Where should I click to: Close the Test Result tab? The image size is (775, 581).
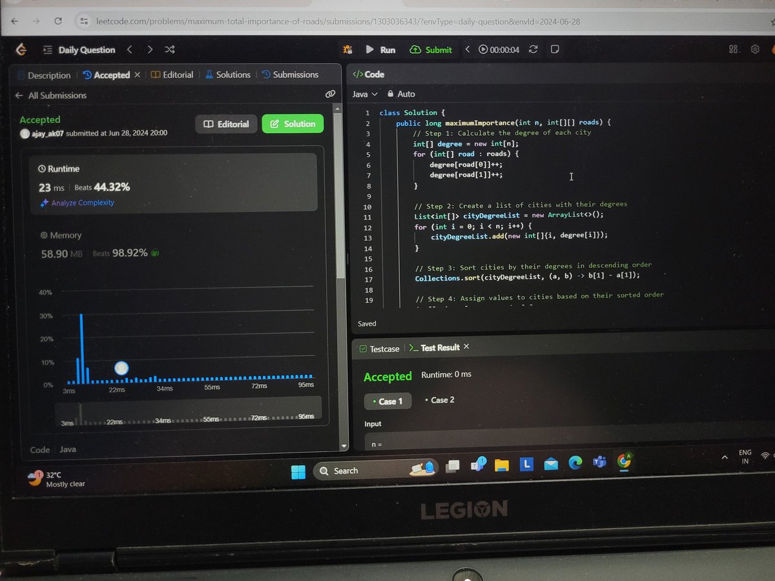coord(466,347)
